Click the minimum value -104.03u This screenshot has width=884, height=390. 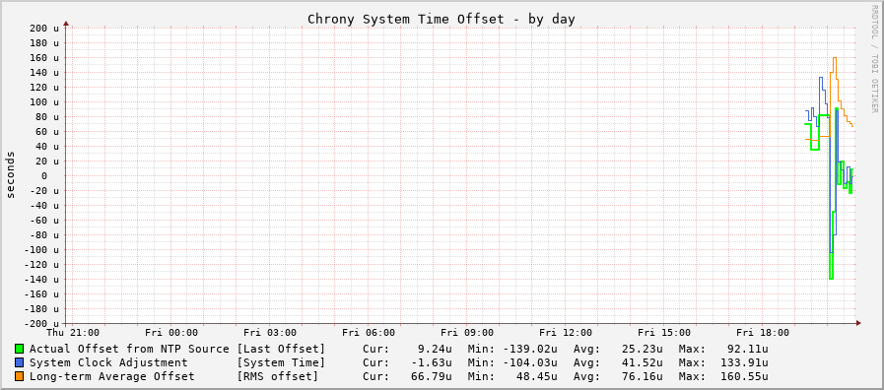click(529, 362)
